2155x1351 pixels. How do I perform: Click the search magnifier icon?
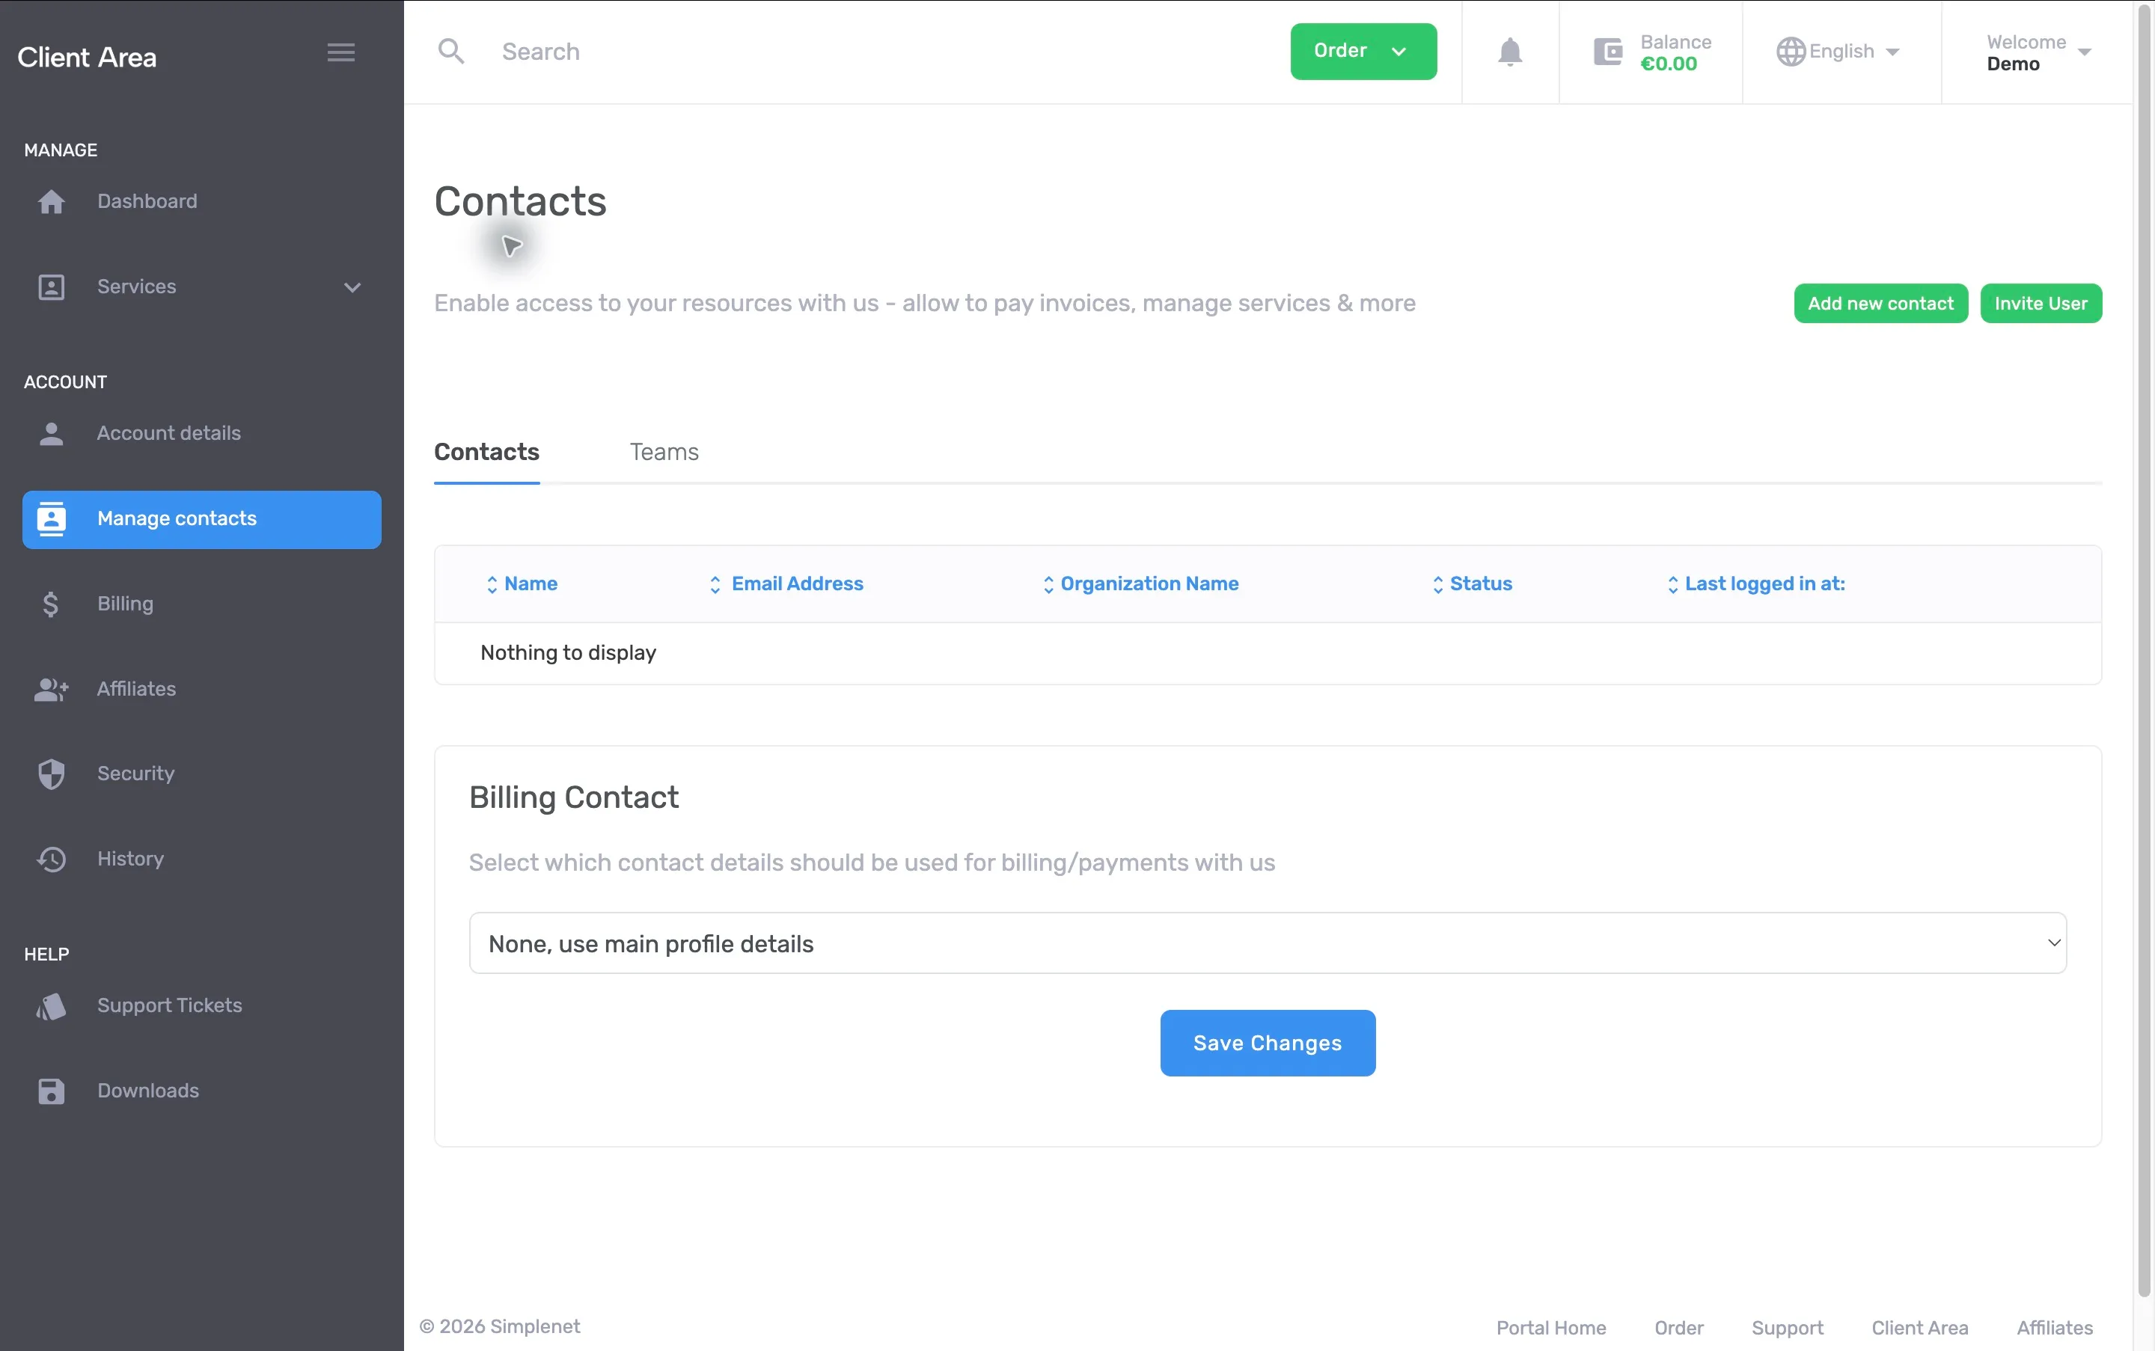tap(451, 52)
